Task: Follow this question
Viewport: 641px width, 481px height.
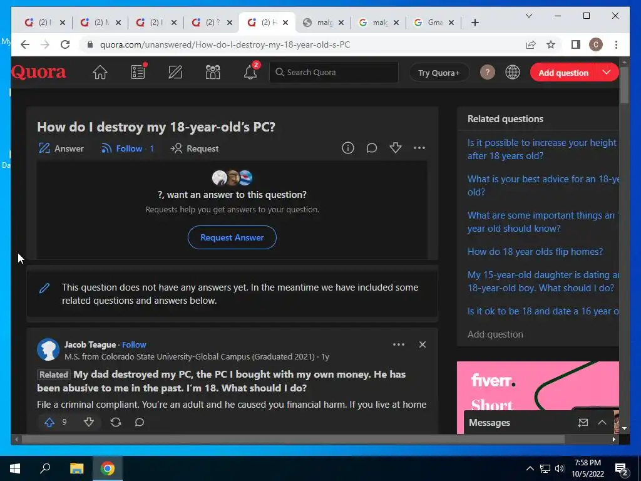Action: 127,148
